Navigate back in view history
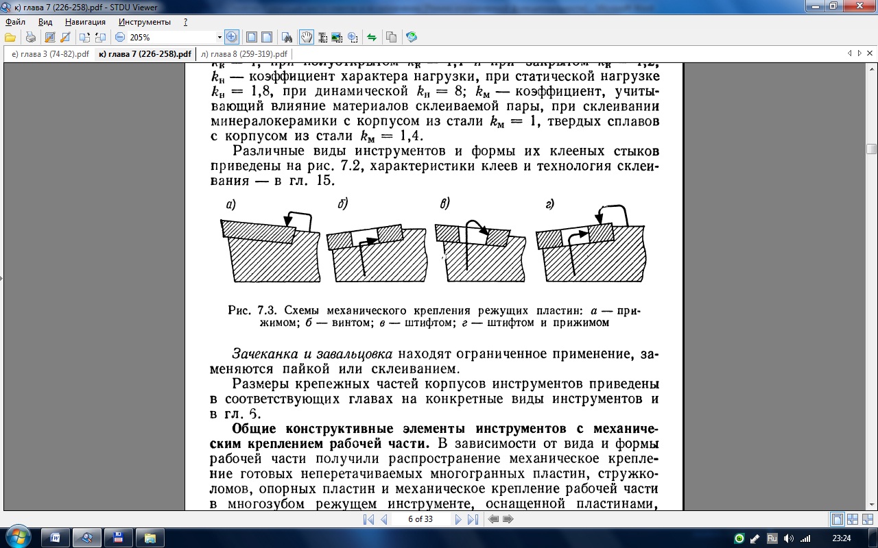Viewport: 878px width, 548px height. pyautogui.click(x=493, y=519)
